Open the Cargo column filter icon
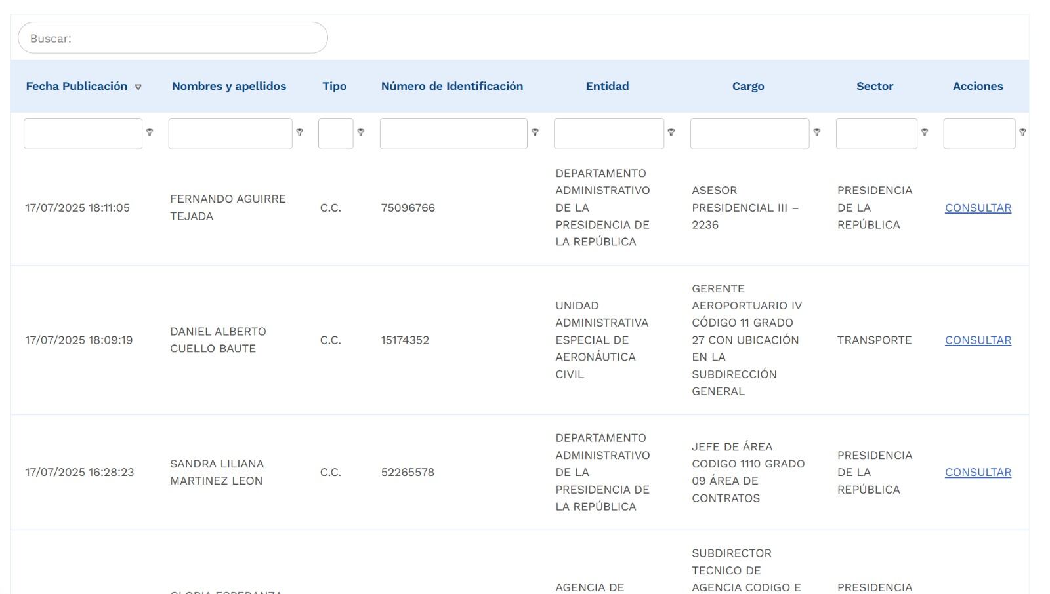The height and width of the screenshot is (594, 1050). [x=817, y=132]
